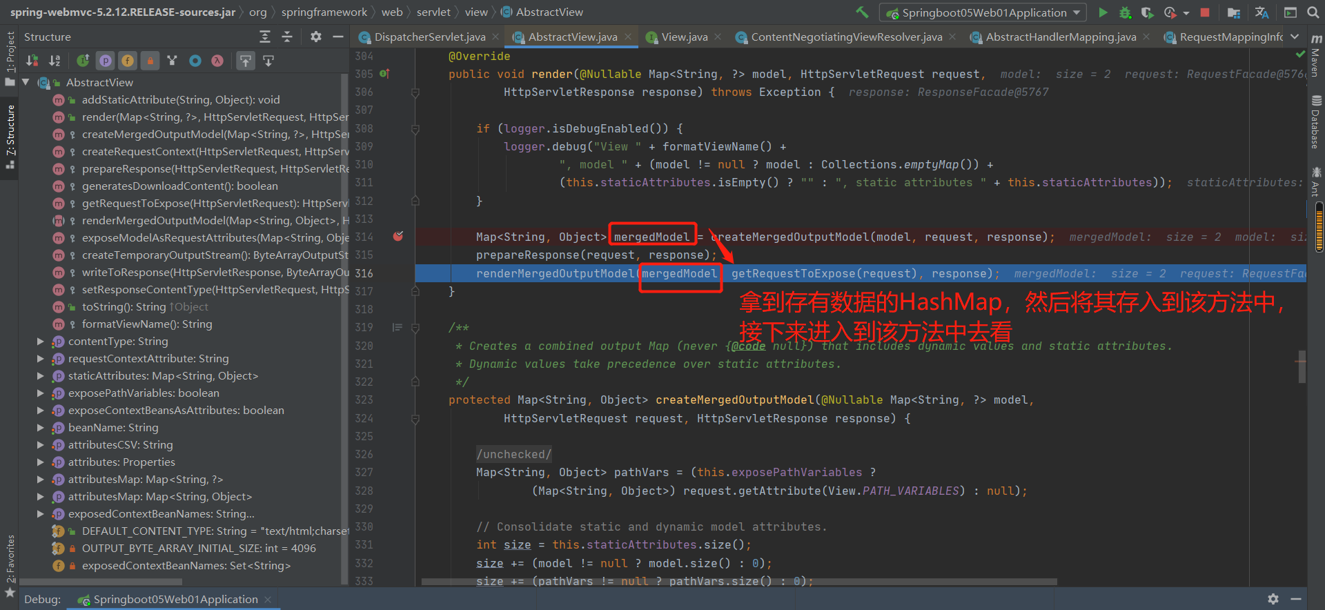1325x610 pixels.
Task: Expand the staticAttributes: Map<String, Object> node
Action: (40, 375)
